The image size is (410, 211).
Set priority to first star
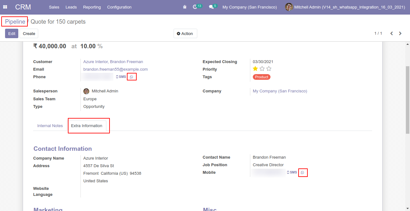pos(255,69)
